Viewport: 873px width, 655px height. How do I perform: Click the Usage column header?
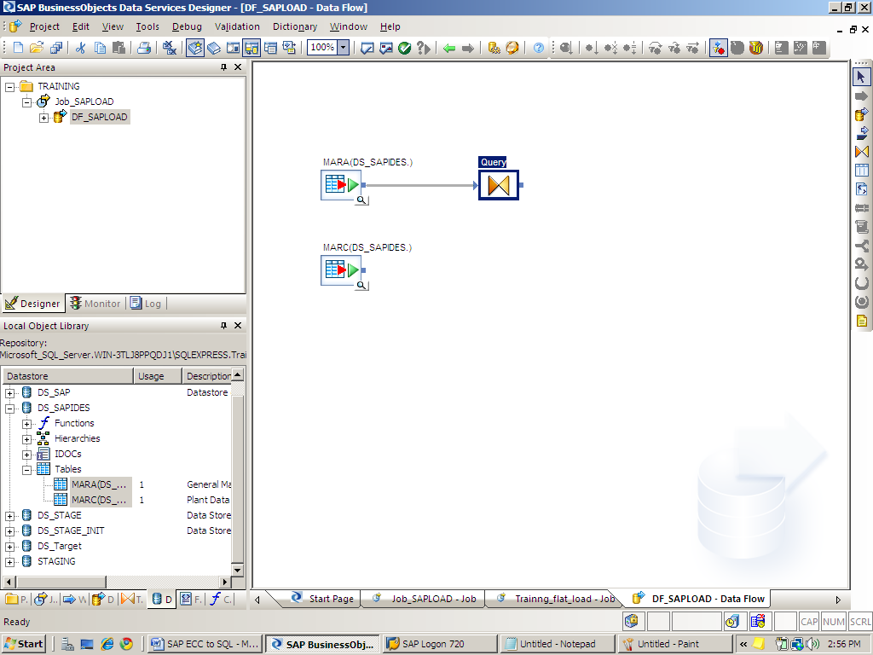[x=158, y=376]
